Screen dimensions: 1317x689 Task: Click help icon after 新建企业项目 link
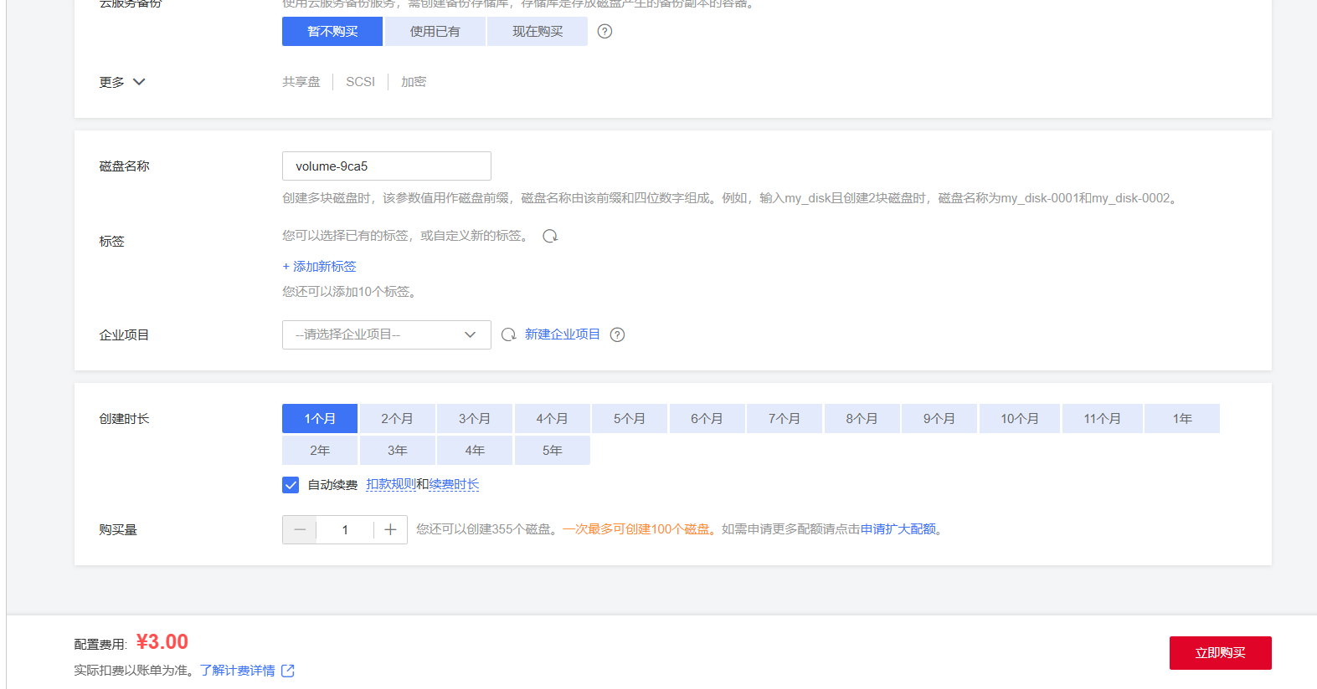coord(617,334)
